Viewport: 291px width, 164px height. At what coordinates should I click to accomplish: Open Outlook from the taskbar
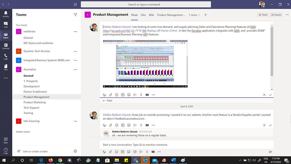145,160
